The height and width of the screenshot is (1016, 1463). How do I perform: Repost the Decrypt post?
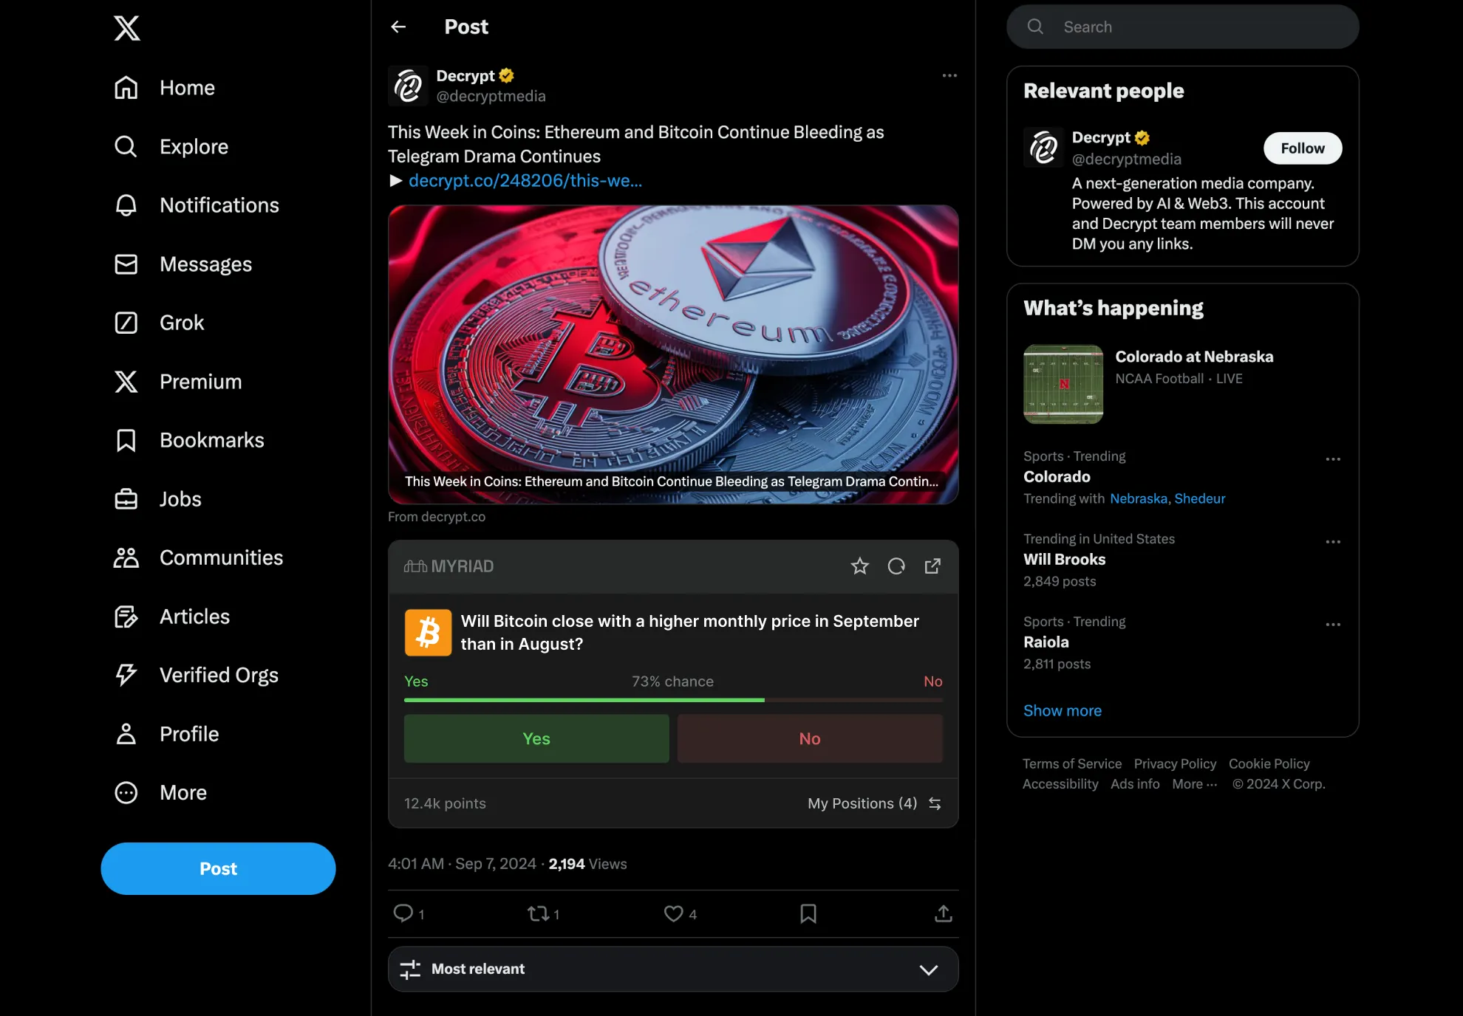[x=539, y=913]
